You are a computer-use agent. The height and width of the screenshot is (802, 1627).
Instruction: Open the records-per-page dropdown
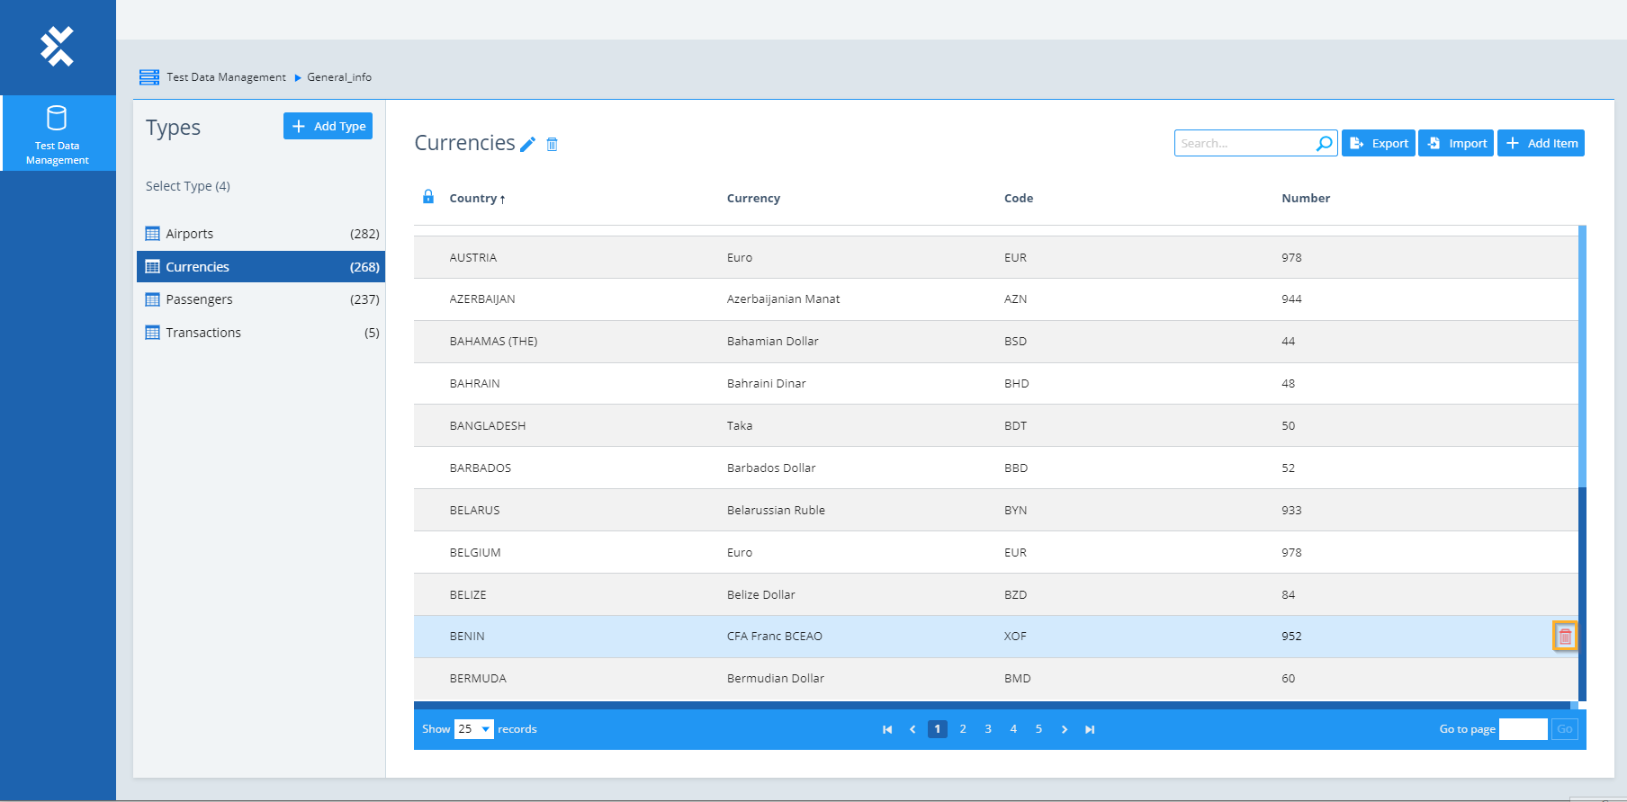(474, 729)
